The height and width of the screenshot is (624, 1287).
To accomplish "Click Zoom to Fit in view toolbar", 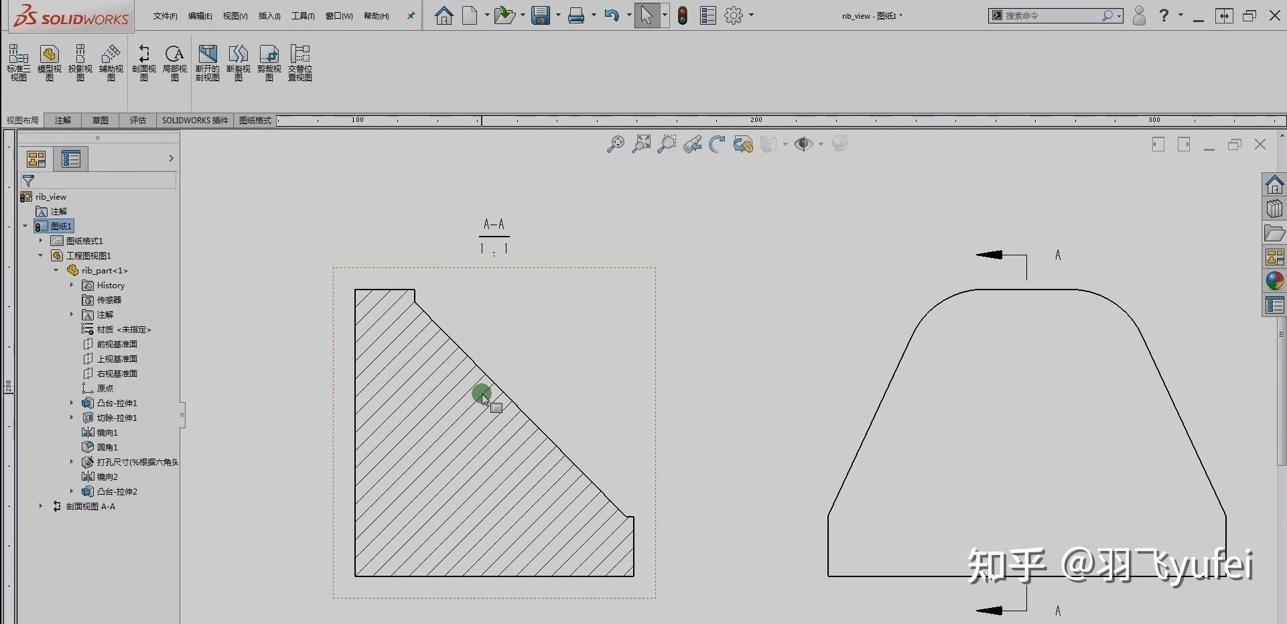I will point(615,144).
